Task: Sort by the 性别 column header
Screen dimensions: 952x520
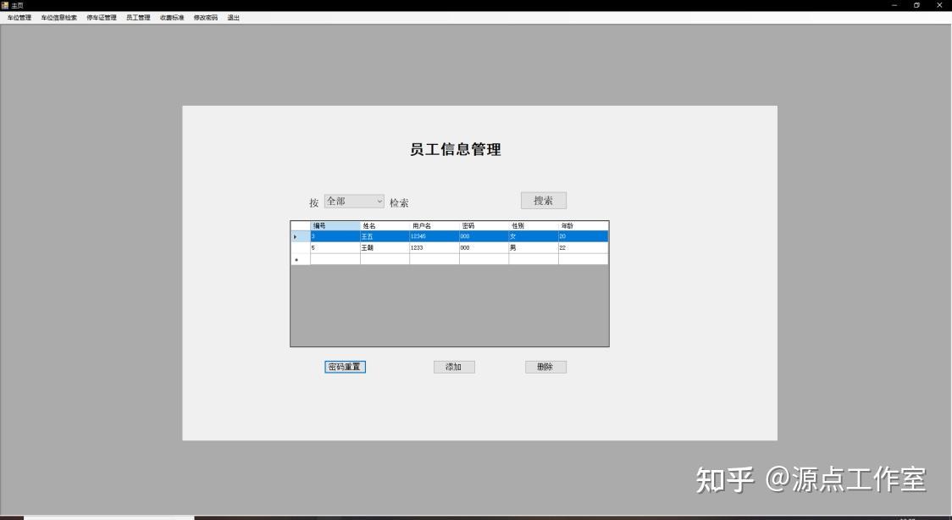Action: 534,226
